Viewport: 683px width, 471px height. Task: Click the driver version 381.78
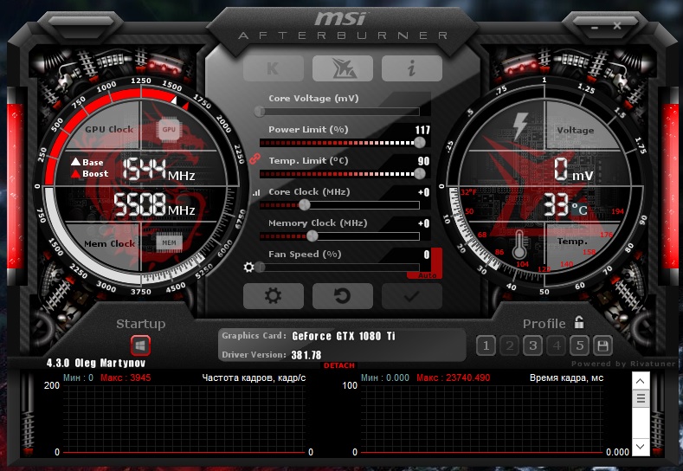[306, 355]
